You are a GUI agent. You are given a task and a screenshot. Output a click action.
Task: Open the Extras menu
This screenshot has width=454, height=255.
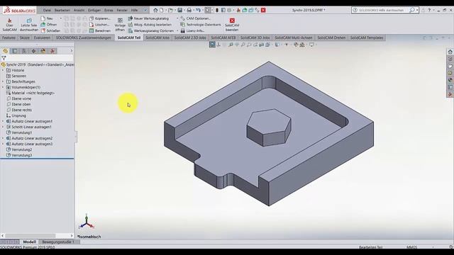click(x=109, y=10)
